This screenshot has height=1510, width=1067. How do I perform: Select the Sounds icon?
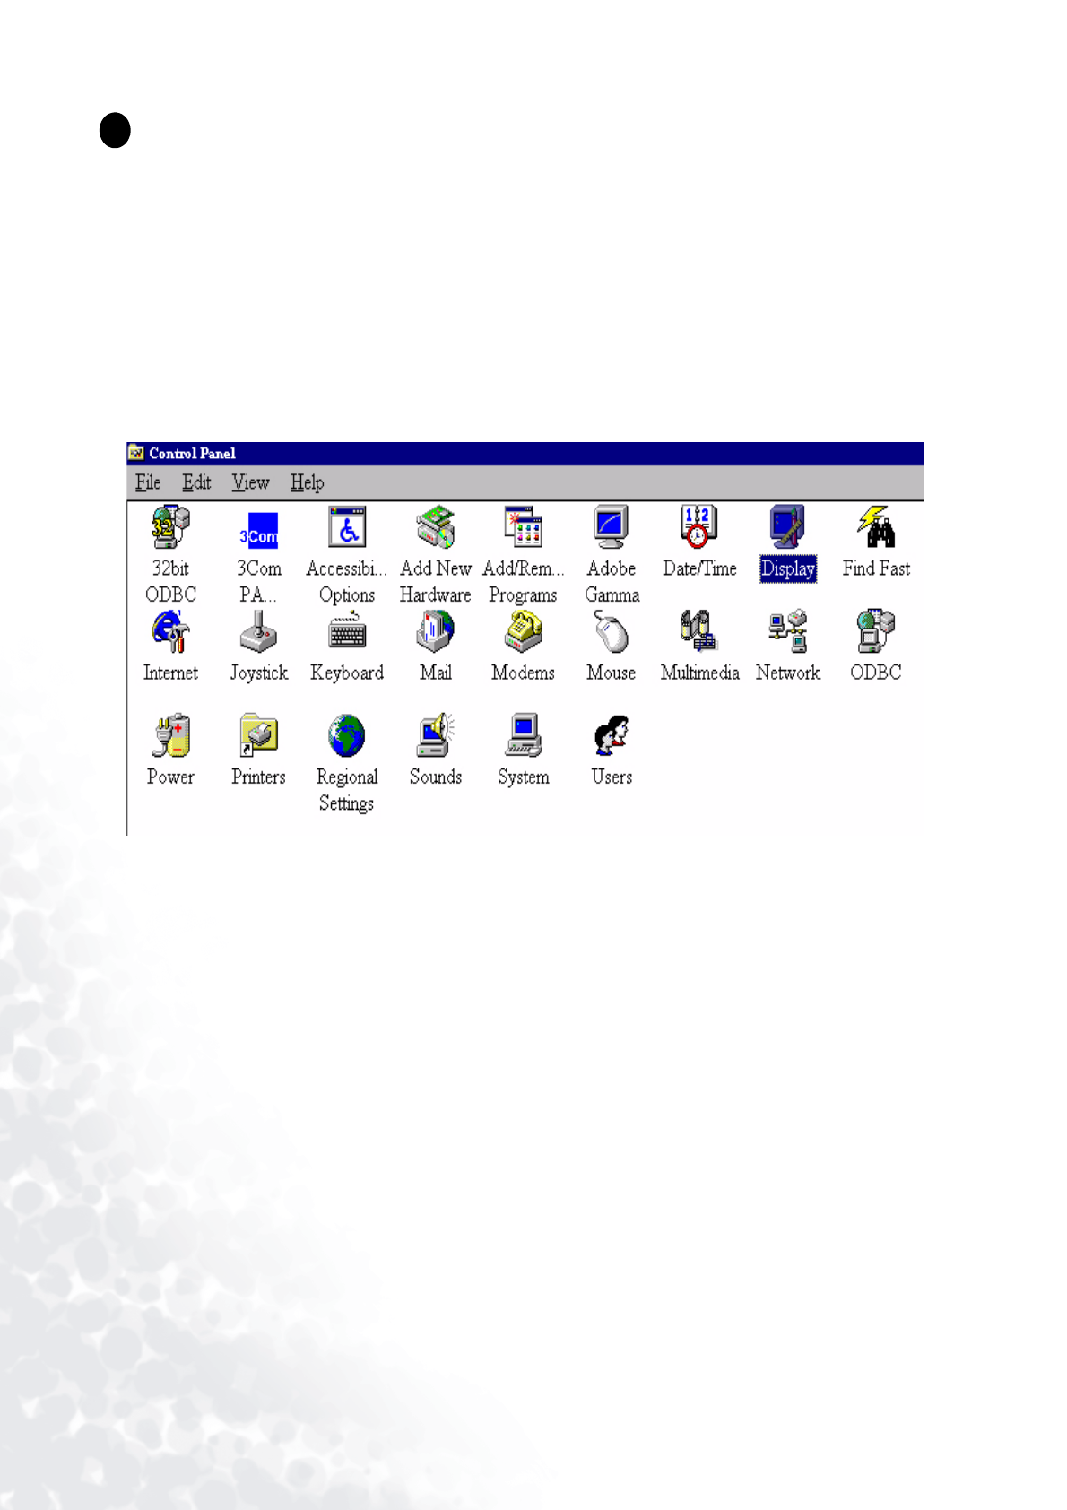pos(436,736)
